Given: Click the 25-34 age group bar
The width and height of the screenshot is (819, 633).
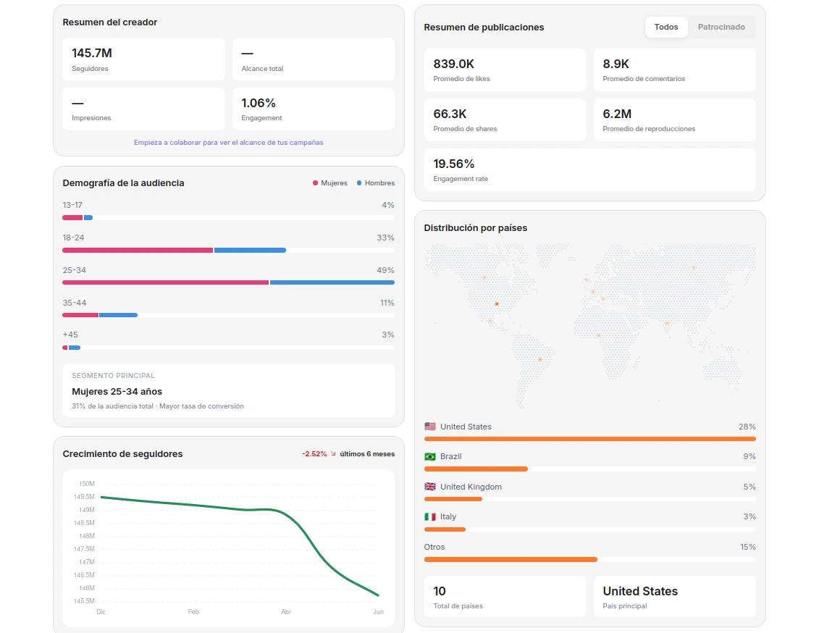Looking at the screenshot, I should (x=228, y=282).
